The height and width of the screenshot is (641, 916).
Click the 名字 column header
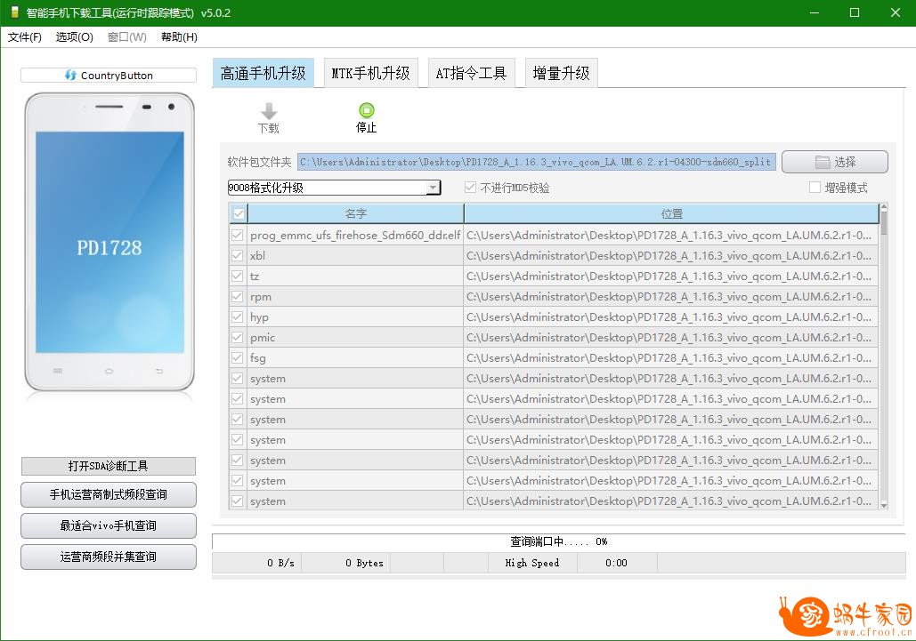[x=356, y=213]
